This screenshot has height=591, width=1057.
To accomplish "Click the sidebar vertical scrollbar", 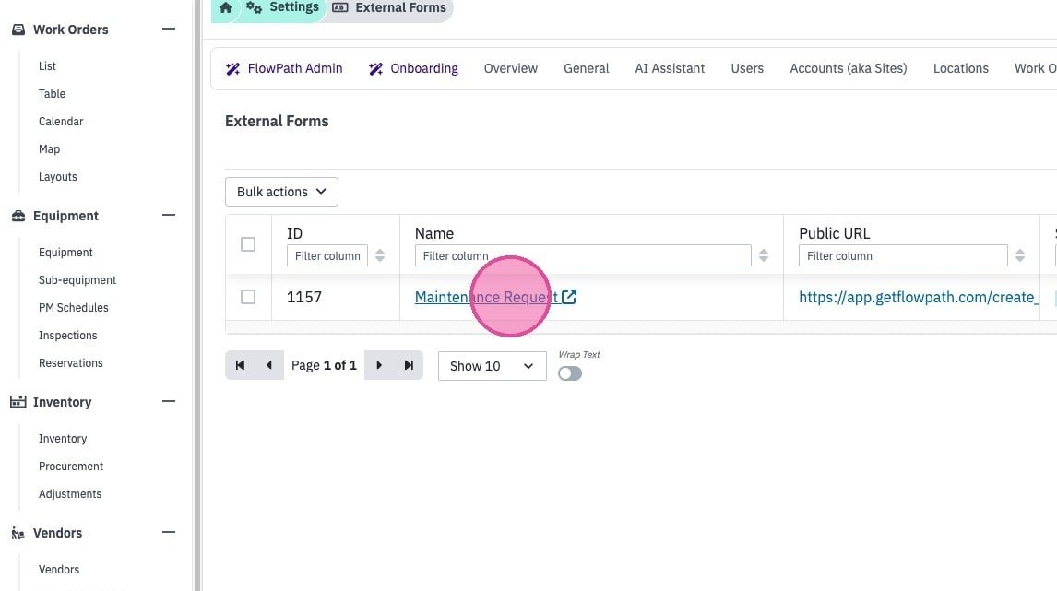I will click(197, 295).
